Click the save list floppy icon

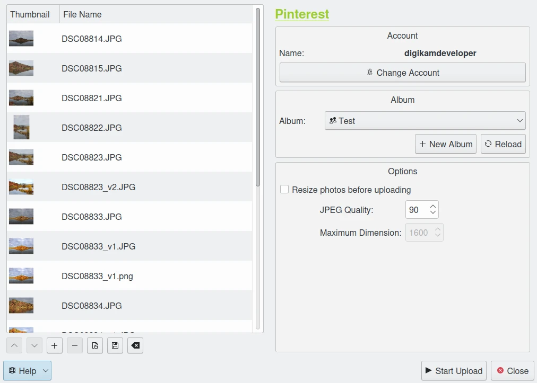pyautogui.click(x=115, y=346)
